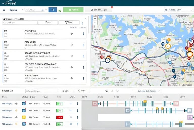194x130 pixels.
Task: Click the Status column header
Action: (25, 97)
